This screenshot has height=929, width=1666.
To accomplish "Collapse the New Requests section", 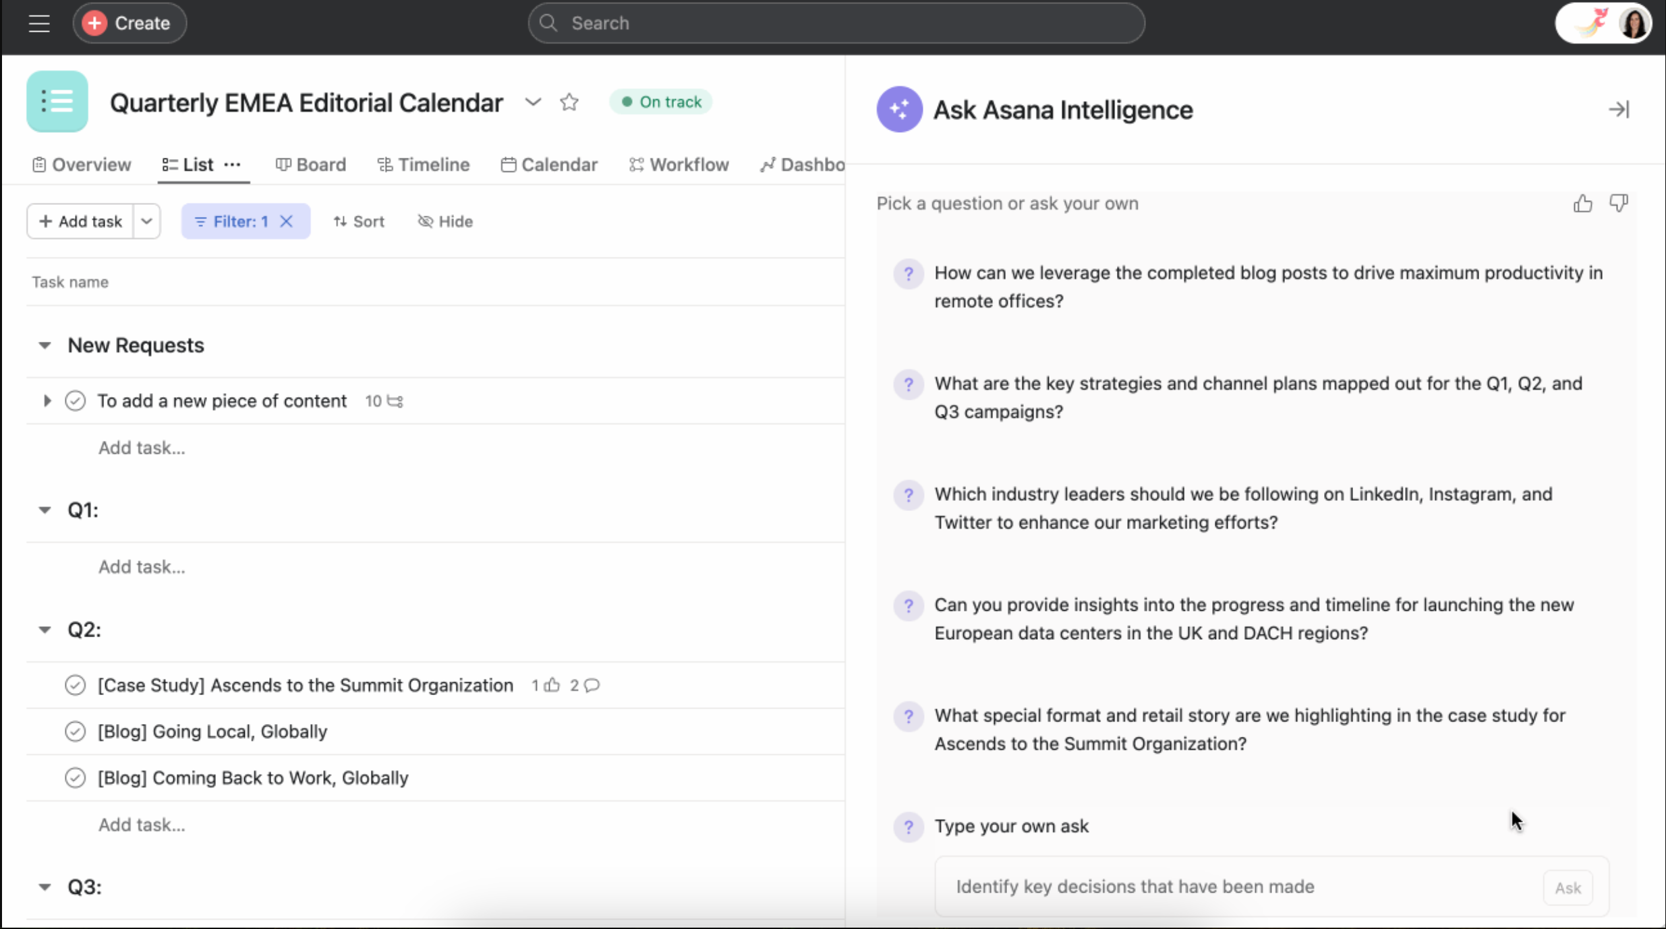I will [45, 346].
